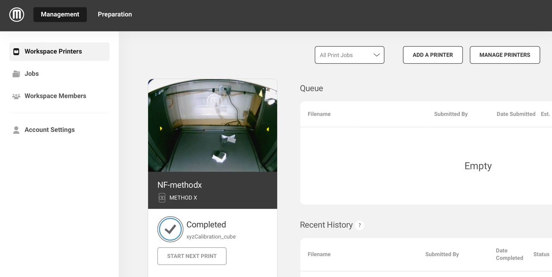Click the Workspace Members people icon
Screen dimensions: 552x277
16,96
